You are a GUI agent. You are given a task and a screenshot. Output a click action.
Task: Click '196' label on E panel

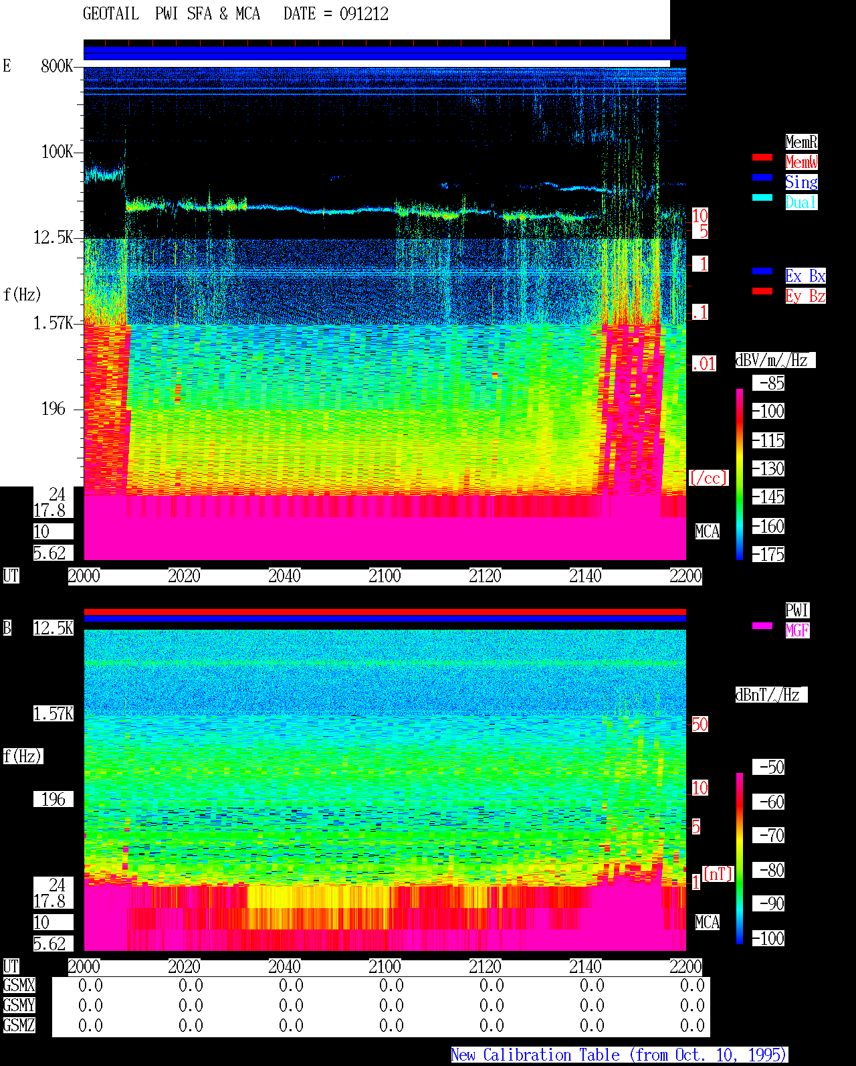pyautogui.click(x=53, y=409)
